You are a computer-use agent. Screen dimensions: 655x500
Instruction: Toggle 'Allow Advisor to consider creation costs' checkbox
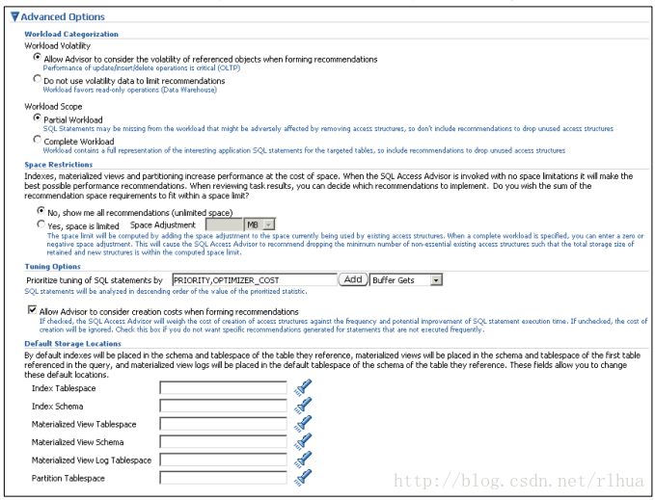(32, 310)
